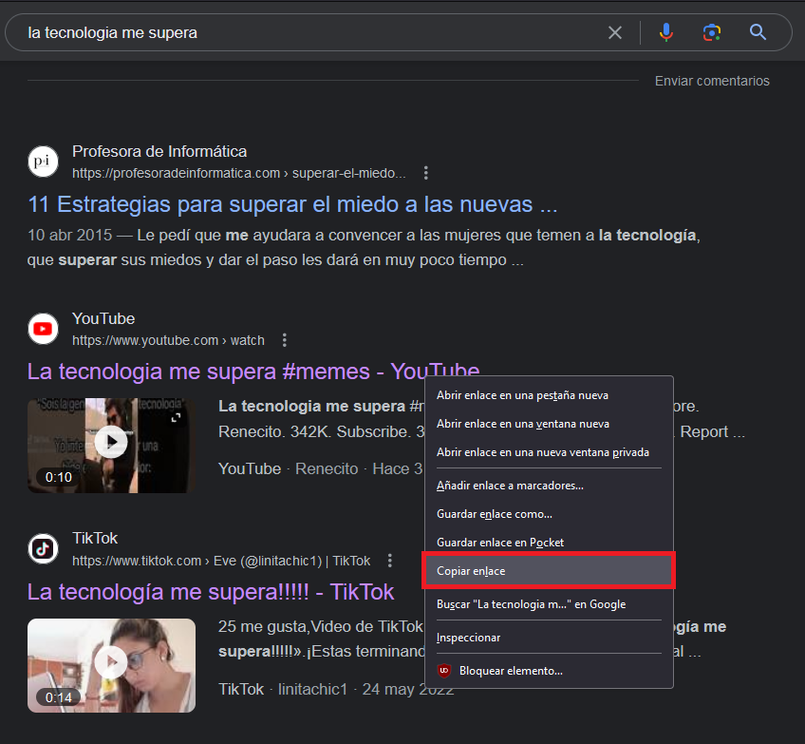Choose Bloquear elemento uBlock entry

click(549, 671)
